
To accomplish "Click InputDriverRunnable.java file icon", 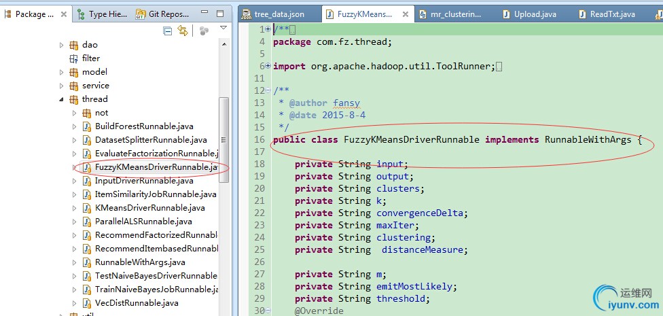I will coord(87,181).
